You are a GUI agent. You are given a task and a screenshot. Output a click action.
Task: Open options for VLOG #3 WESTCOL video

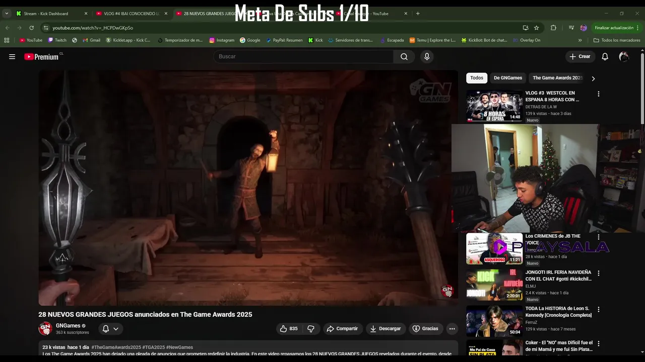coord(599,94)
